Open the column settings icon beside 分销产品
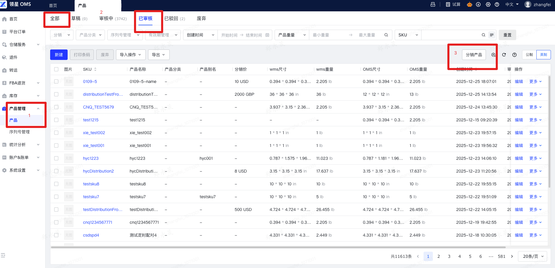The image size is (555, 268). [493, 55]
